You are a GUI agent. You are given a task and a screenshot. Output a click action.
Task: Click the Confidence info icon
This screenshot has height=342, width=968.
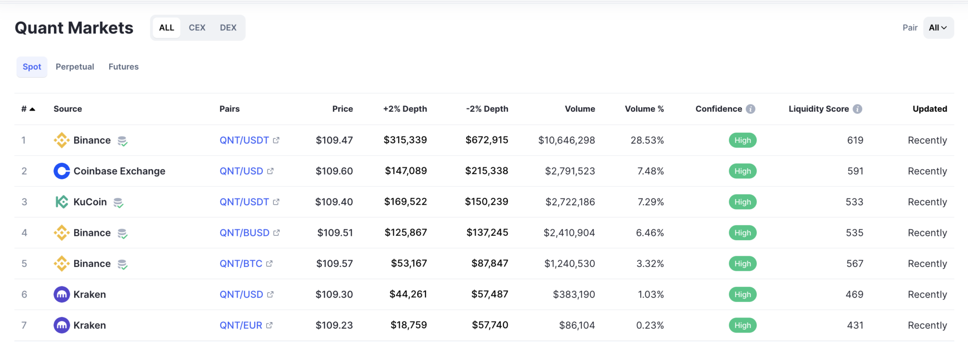751,109
